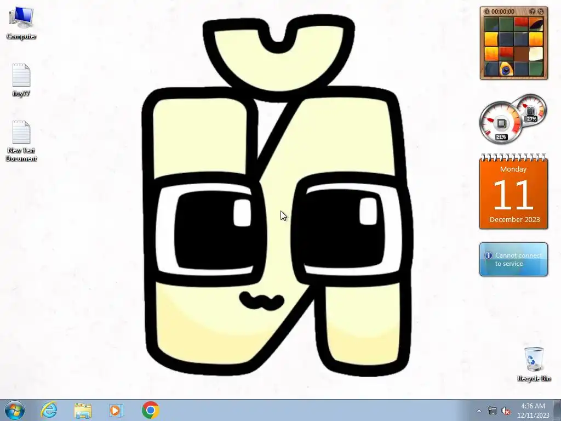The width and height of the screenshot is (561, 421).
Task: Open Google Chrome from the taskbar
Action: pos(150,410)
